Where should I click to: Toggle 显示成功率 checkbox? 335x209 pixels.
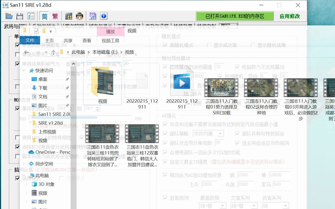(x=209, y=45)
